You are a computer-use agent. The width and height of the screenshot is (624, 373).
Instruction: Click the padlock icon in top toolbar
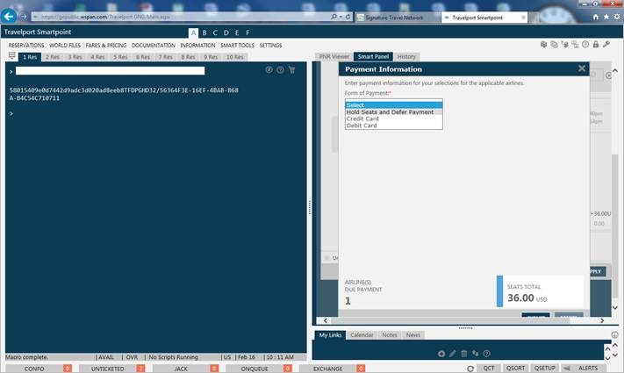[596, 44]
